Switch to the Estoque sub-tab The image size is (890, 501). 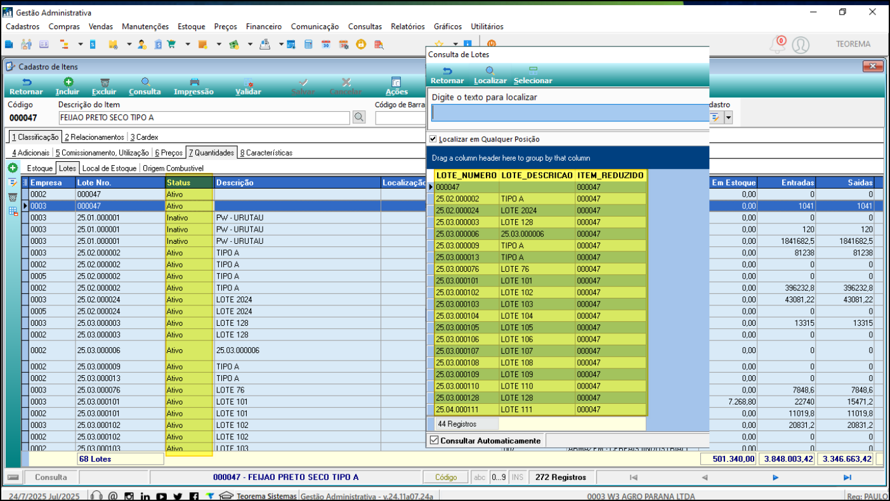coord(39,168)
